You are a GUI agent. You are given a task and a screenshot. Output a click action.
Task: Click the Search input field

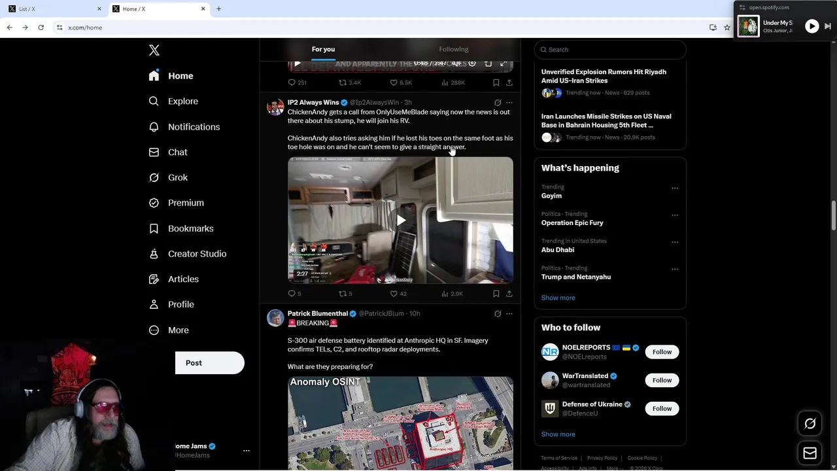point(610,50)
